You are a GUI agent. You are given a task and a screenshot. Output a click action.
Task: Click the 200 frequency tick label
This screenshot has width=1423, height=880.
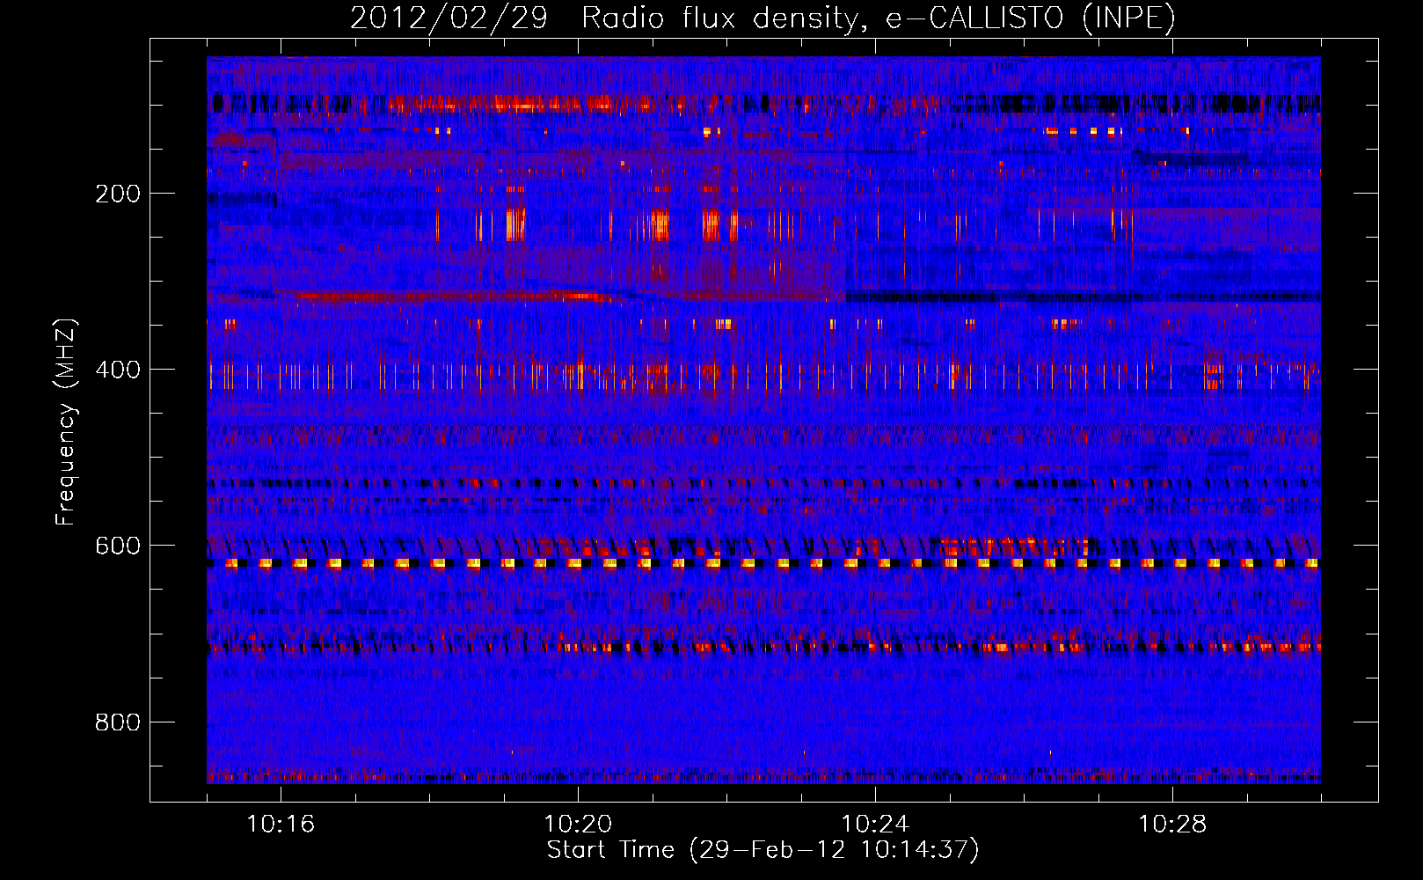click(x=118, y=194)
